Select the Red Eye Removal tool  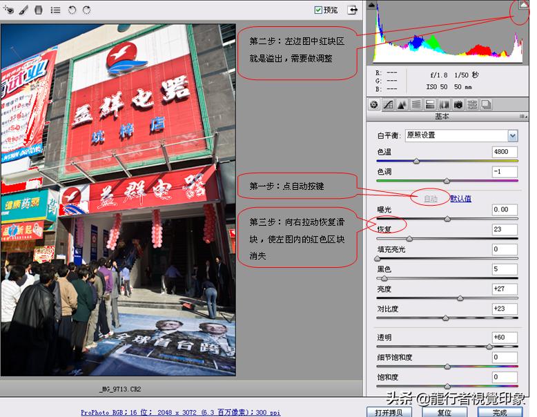pyautogui.click(x=8, y=10)
